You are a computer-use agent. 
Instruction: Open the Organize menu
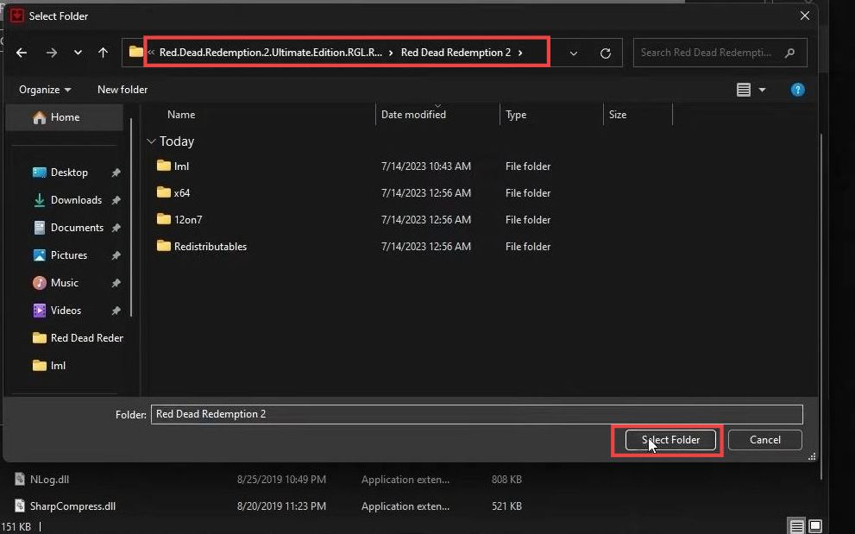click(45, 90)
